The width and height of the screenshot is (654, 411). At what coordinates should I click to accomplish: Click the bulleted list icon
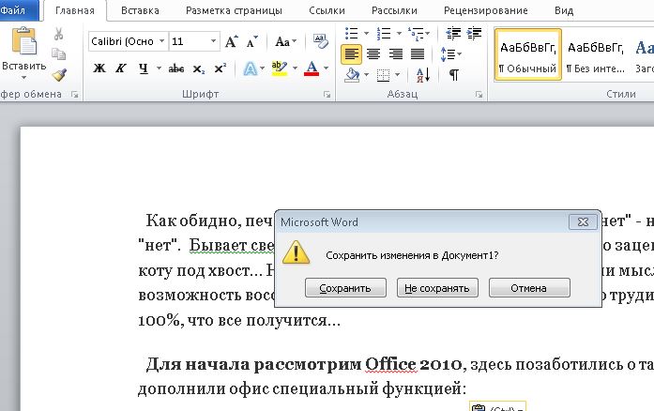pyautogui.click(x=352, y=34)
